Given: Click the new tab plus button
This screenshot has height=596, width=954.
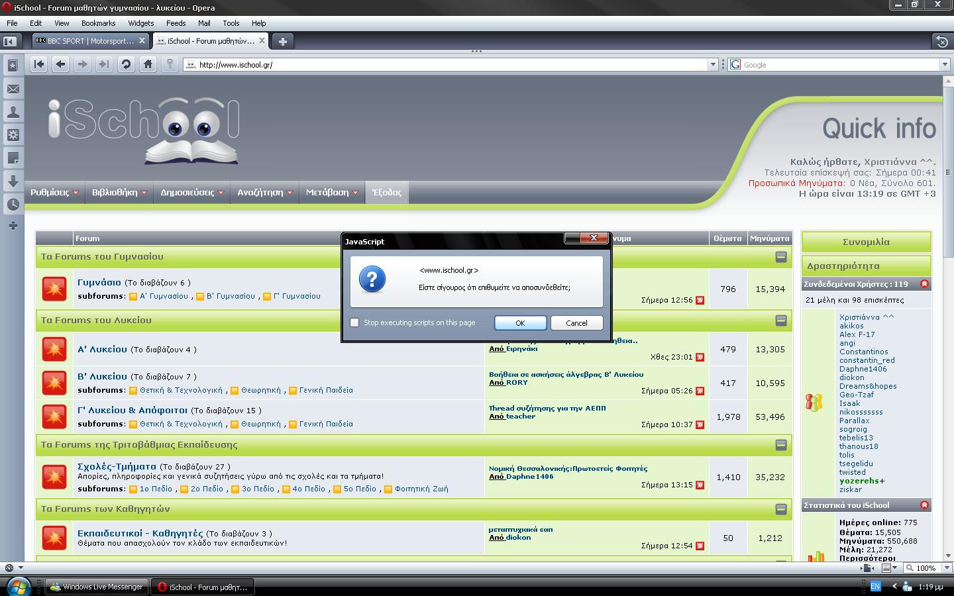Looking at the screenshot, I should click(282, 41).
